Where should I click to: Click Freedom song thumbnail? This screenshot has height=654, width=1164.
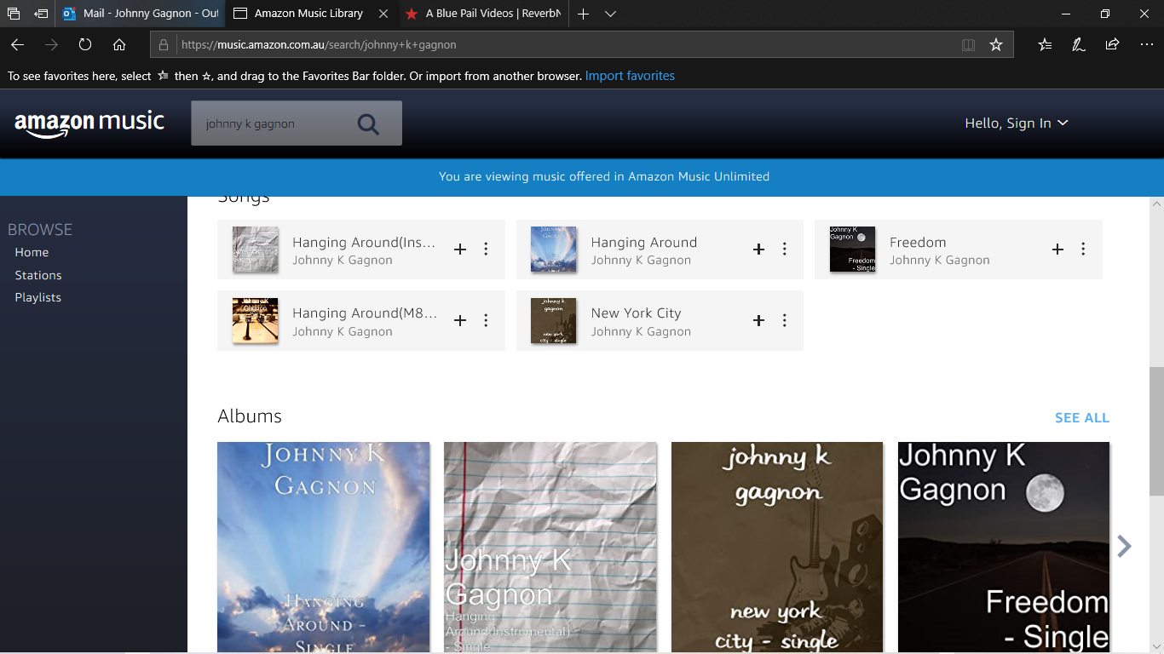[852, 250]
